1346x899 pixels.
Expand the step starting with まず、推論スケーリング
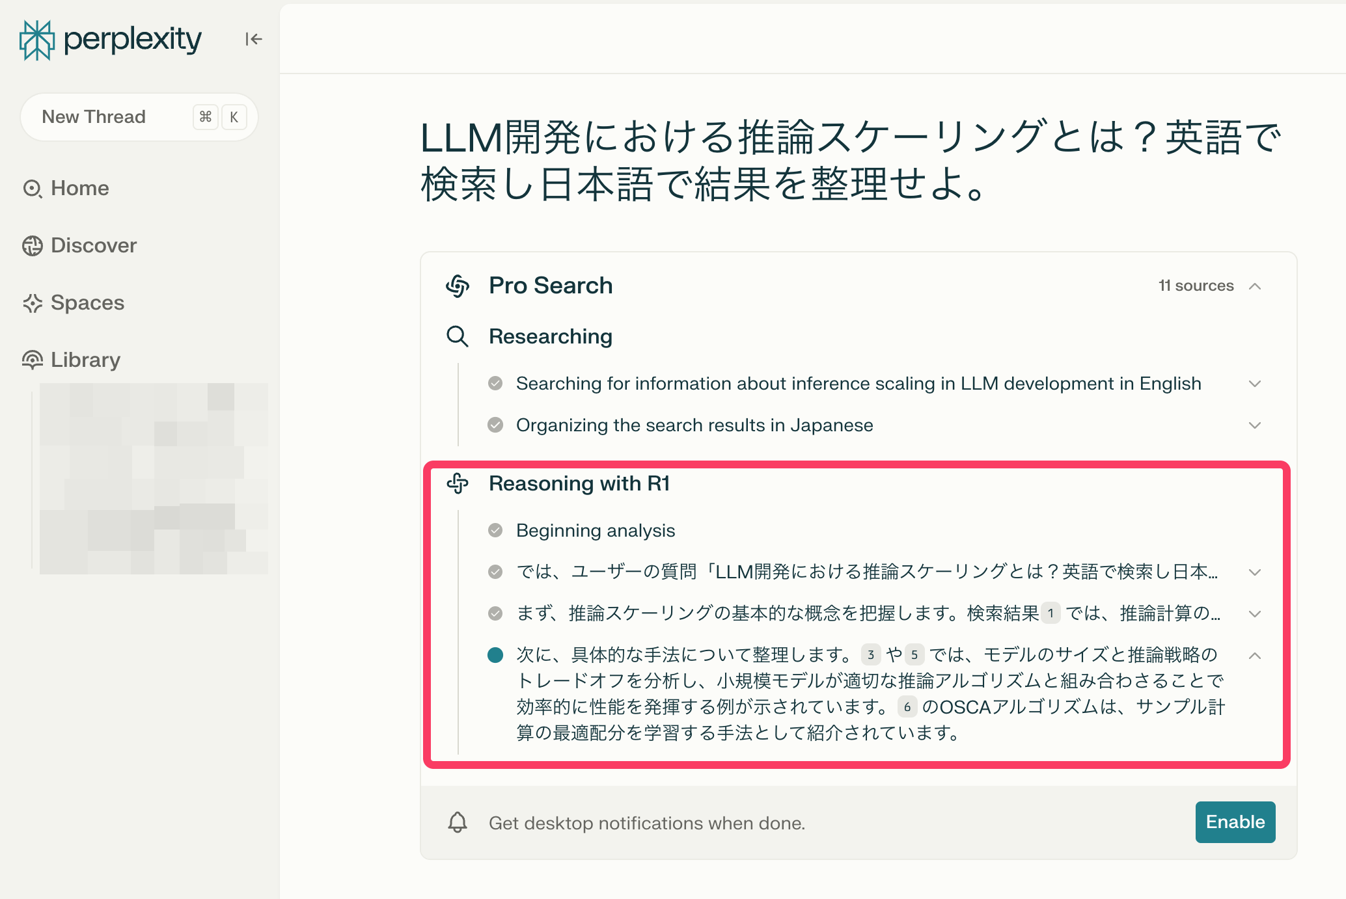pos(1255,613)
